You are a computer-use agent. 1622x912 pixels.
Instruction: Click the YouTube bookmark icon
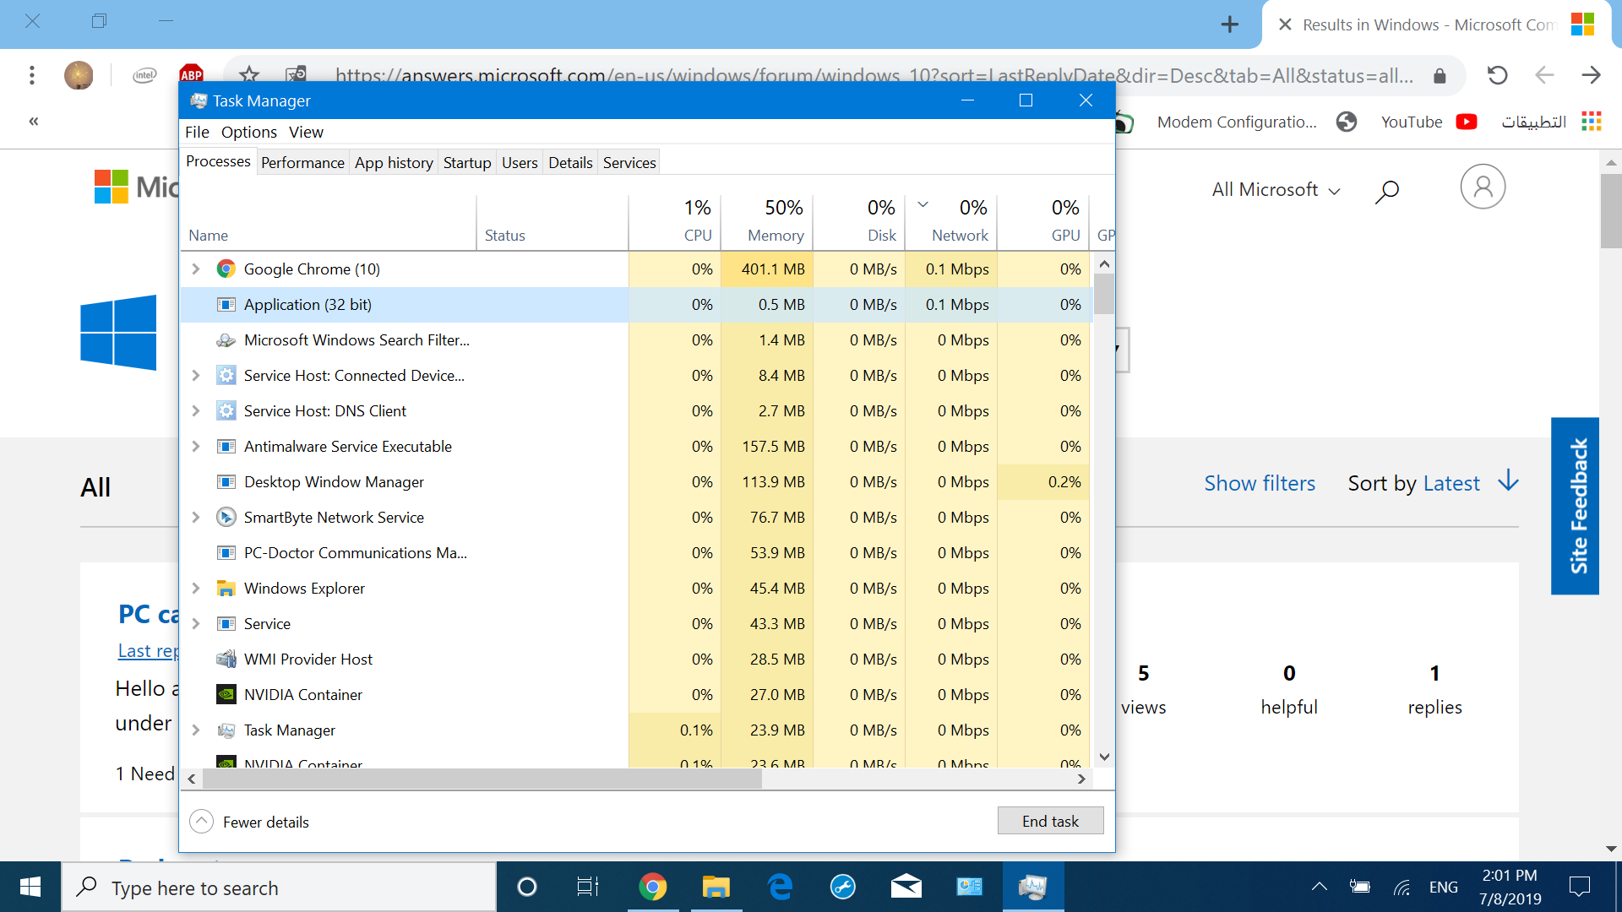click(1467, 122)
